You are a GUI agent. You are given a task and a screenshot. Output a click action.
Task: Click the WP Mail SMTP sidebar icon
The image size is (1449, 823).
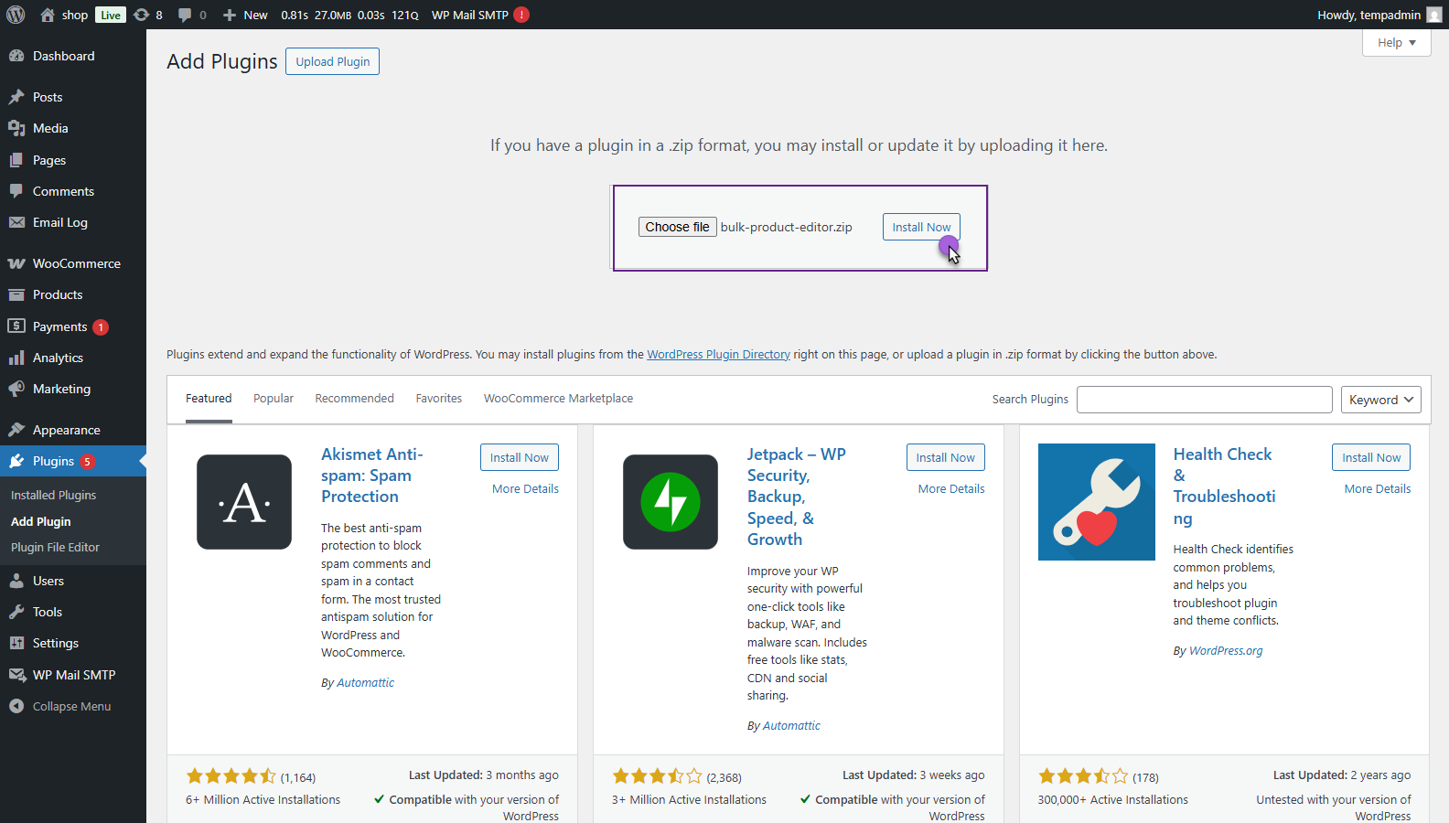[16, 675]
